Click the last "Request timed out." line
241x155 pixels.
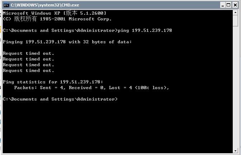28,71
